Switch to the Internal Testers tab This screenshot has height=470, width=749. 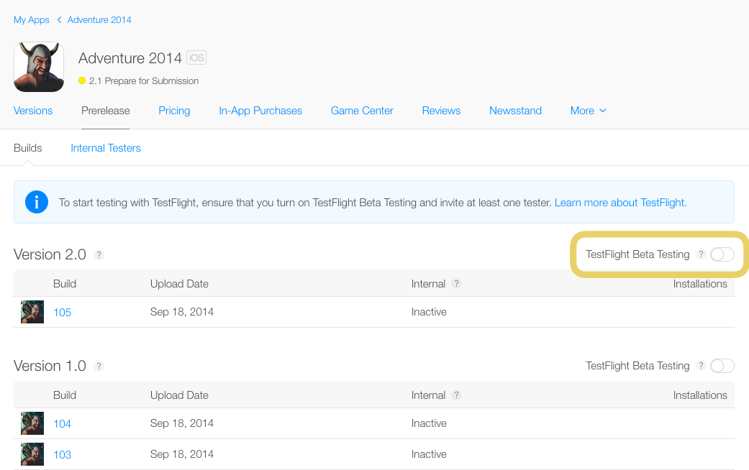tap(106, 148)
